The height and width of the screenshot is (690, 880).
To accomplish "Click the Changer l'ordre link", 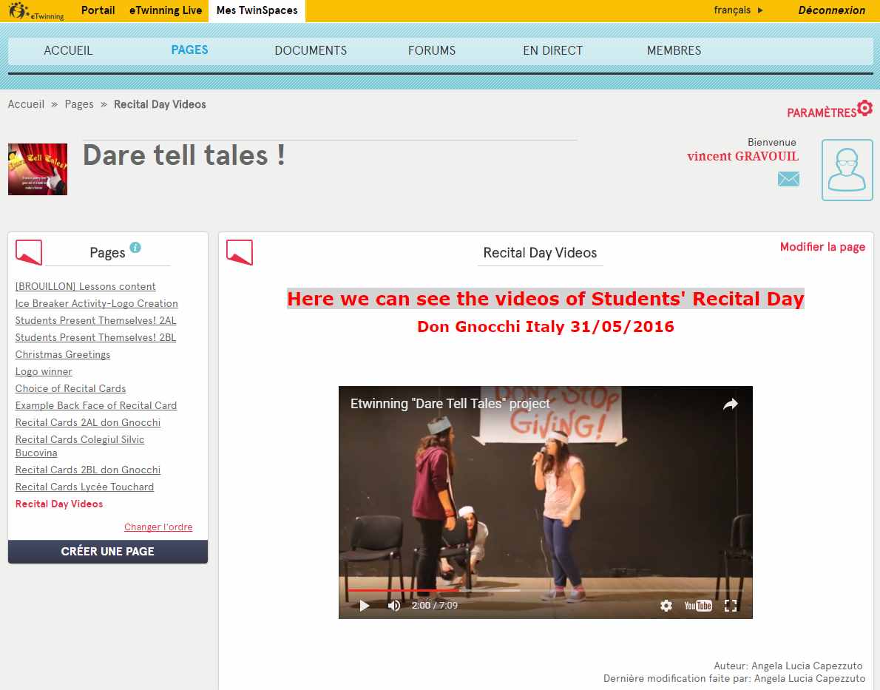I will click(x=158, y=527).
